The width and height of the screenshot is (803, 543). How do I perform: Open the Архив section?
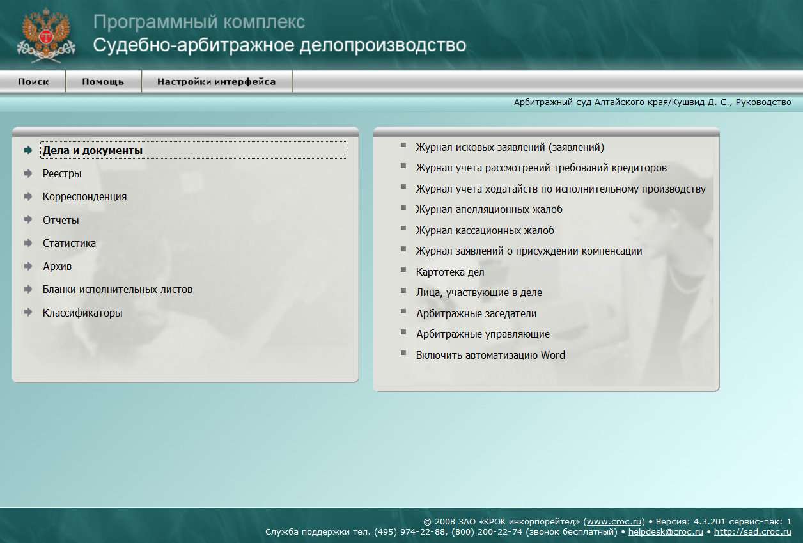57,267
